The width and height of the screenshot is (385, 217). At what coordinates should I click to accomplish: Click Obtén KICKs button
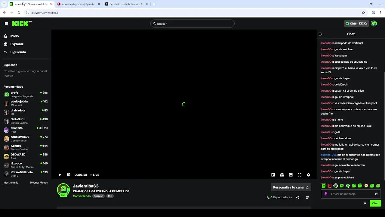tap(356, 24)
